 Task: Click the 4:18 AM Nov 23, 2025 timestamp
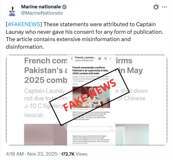[x=32, y=154]
